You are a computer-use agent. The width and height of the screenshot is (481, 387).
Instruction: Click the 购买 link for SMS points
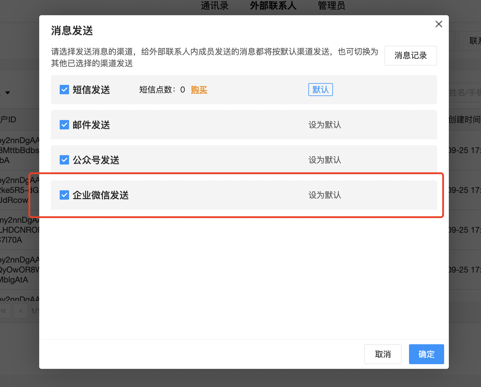[x=199, y=90]
